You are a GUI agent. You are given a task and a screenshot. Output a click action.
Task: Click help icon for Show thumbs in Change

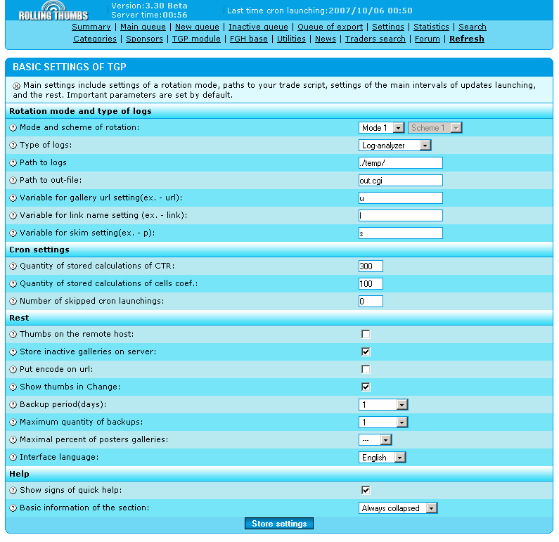click(x=13, y=387)
